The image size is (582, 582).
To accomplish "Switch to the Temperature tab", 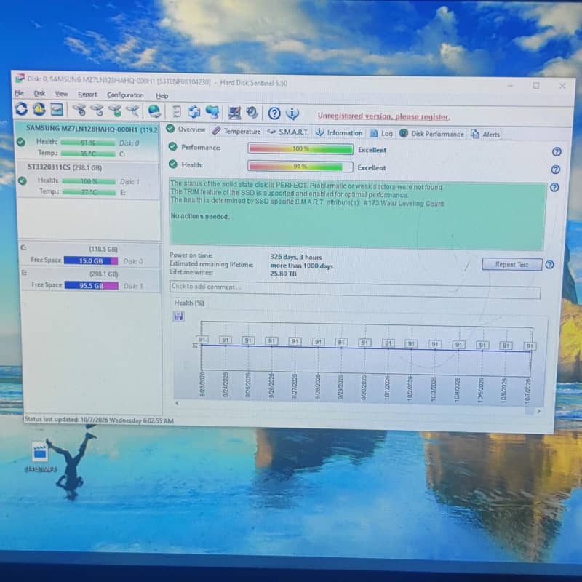I will click(237, 132).
